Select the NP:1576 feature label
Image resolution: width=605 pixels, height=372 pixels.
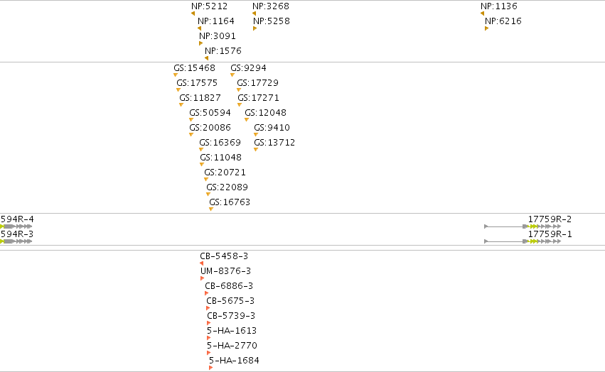[x=223, y=51]
